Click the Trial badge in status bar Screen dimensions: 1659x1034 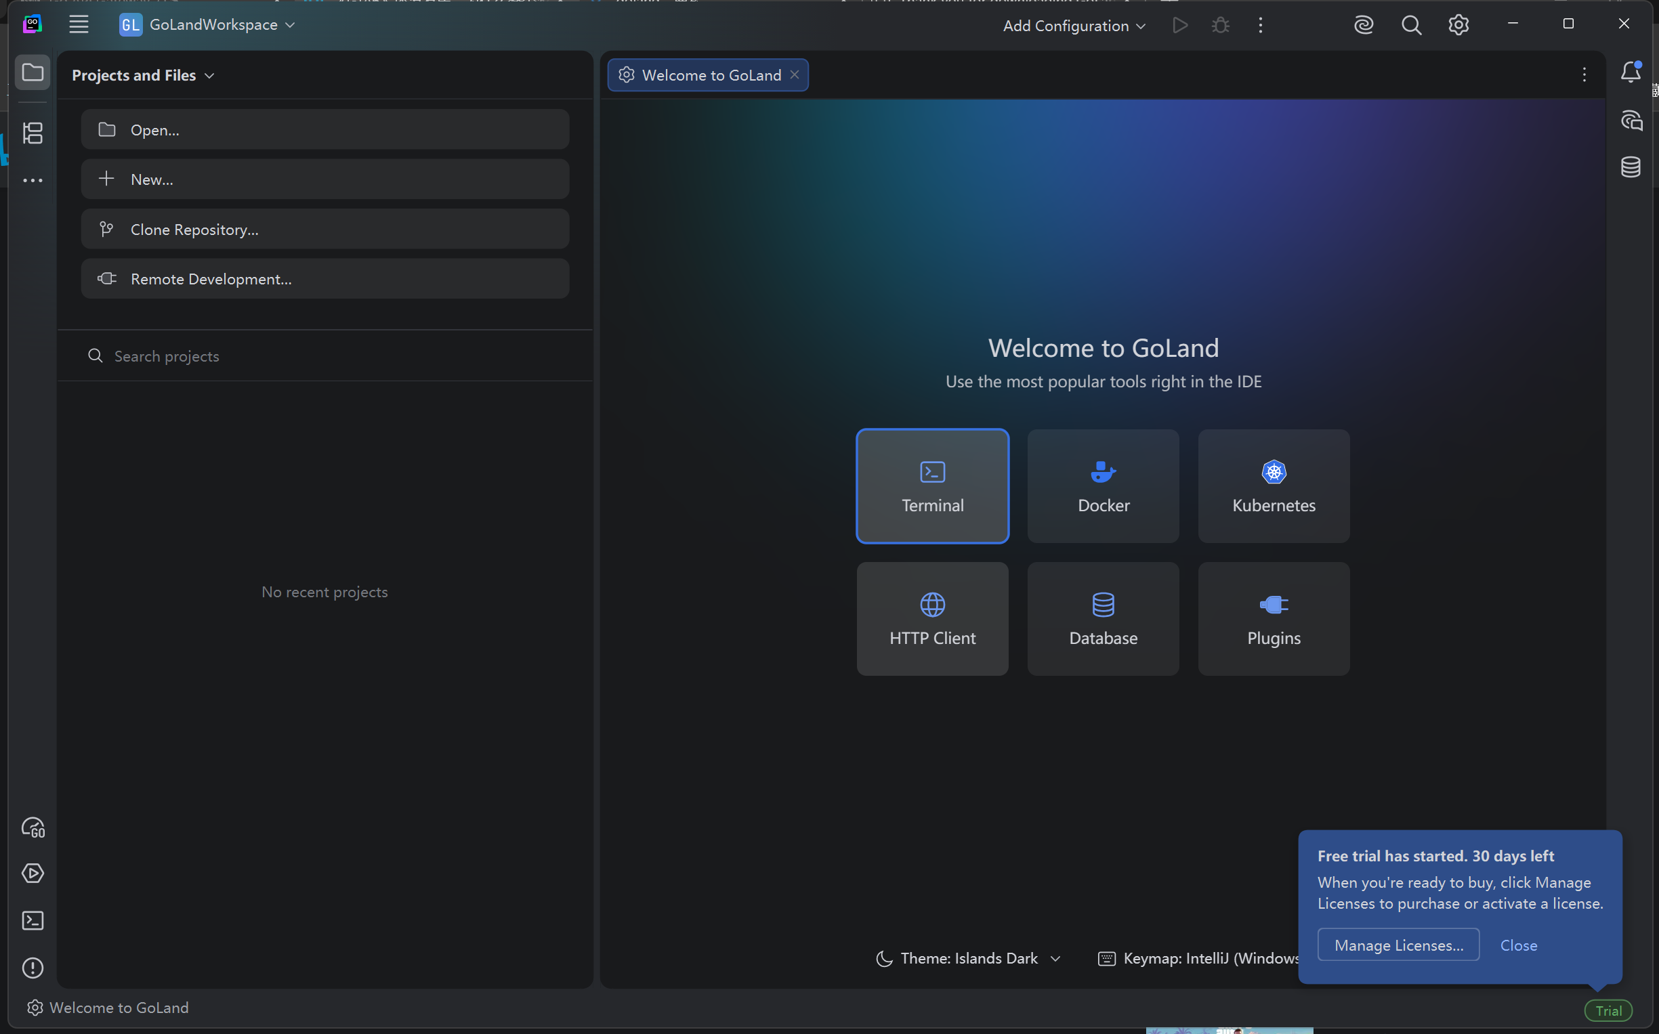pos(1608,1010)
